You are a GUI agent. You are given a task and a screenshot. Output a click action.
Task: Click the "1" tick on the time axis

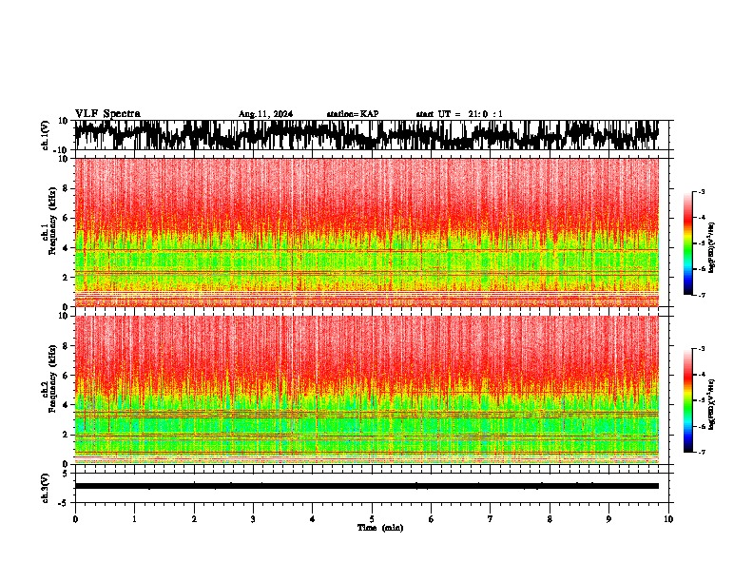coord(134,519)
